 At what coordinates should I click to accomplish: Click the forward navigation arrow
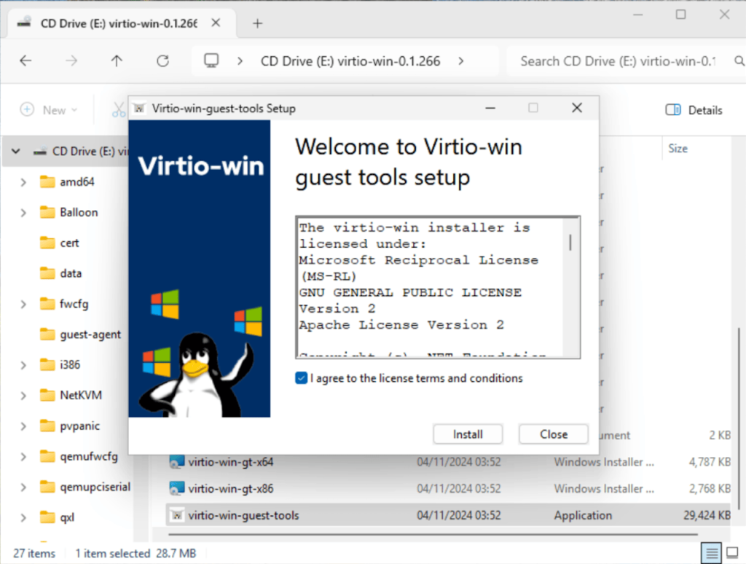pos(72,61)
